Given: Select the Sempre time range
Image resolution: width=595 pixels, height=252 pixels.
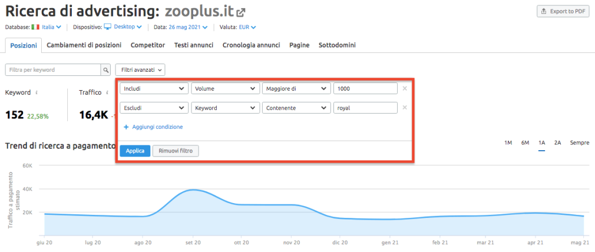Looking at the screenshot, I should (579, 143).
